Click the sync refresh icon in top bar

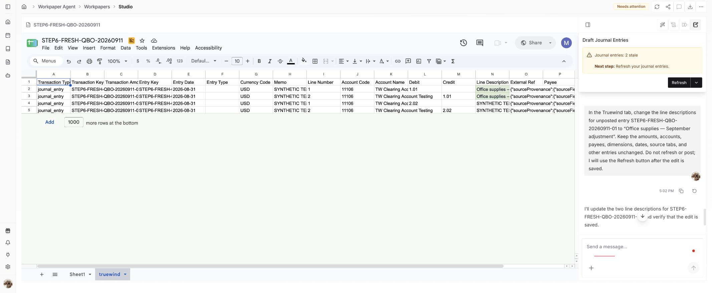pyautogui.click(x=657, y=7)
